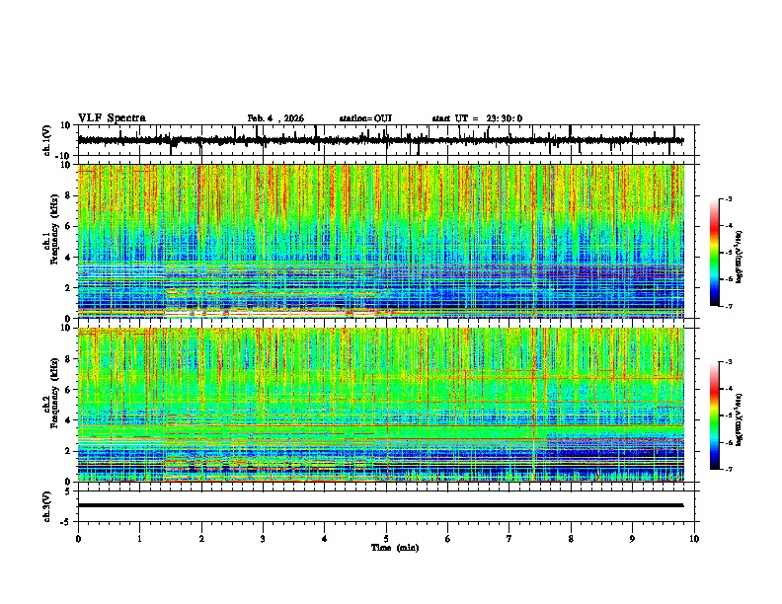This screenshot has width=782, height=604.
Task: Click the '2' kHz tick of ch.2 spectrogram
Action: coord(68,451)
